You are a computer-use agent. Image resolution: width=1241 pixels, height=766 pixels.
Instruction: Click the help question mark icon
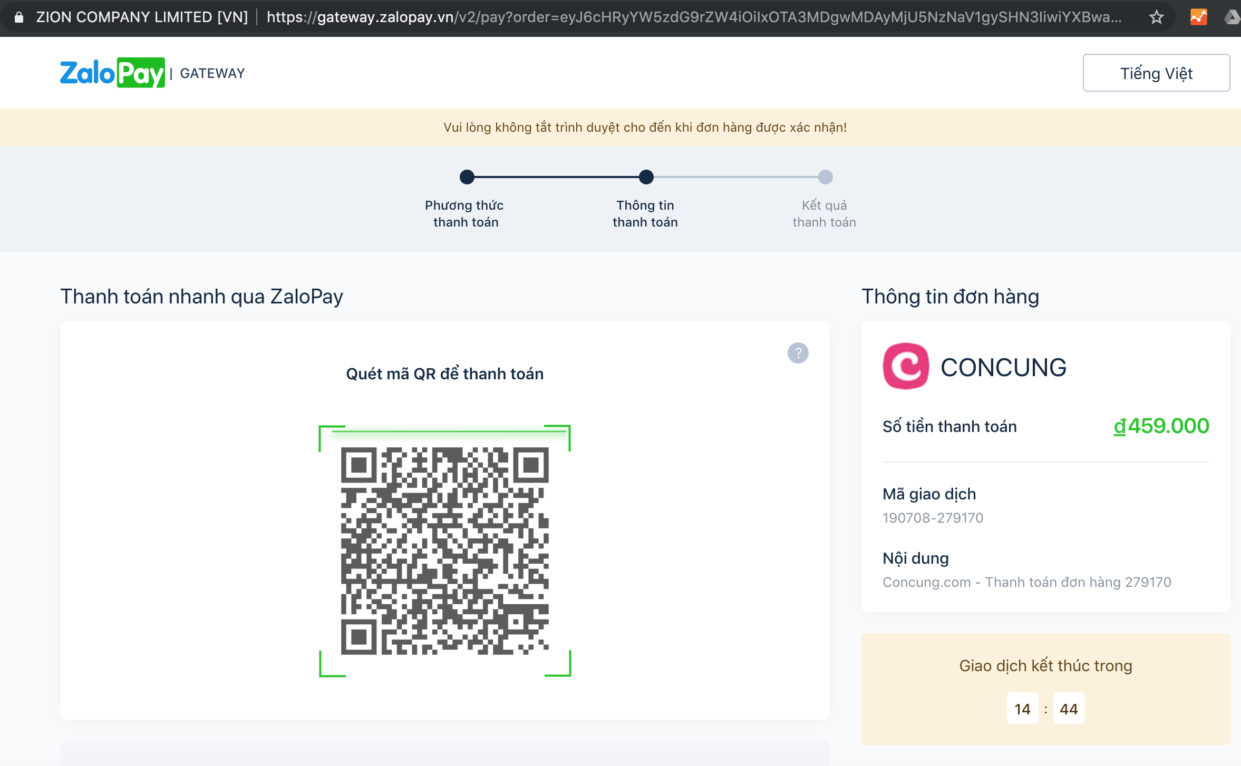(x=798, y=353)
